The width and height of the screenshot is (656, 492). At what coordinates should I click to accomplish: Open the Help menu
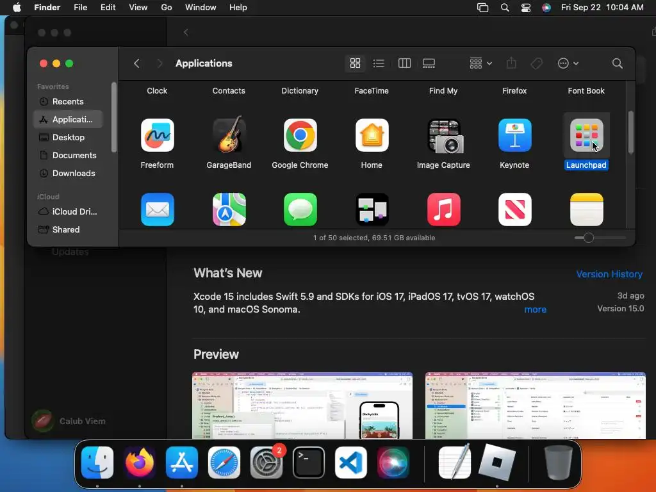[x=238, y=8]
